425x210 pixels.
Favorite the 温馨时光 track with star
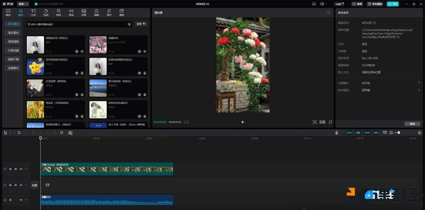pos(140,51)
